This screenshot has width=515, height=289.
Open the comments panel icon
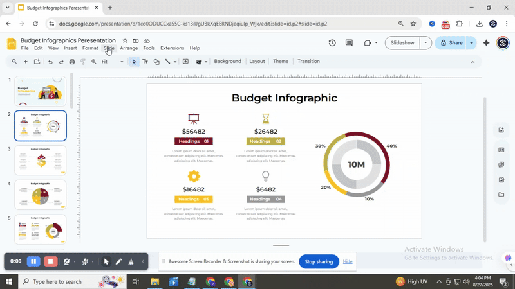click(349, 43)
